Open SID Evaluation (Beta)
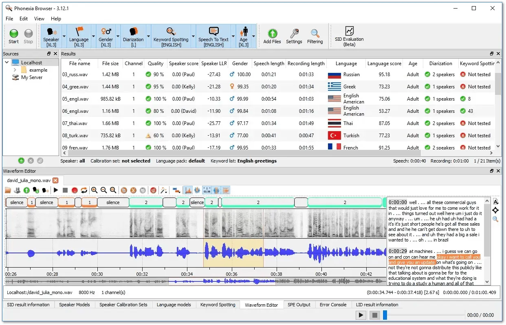This screenshot has width=506, height=325. pos(349,36)
